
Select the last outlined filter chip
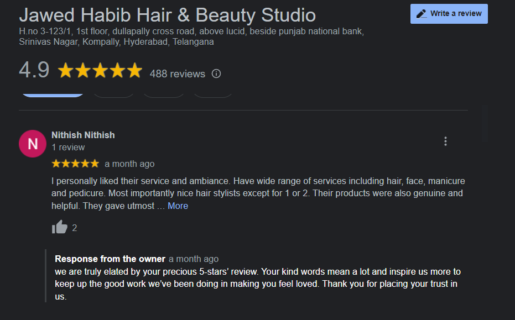point(213,93)
